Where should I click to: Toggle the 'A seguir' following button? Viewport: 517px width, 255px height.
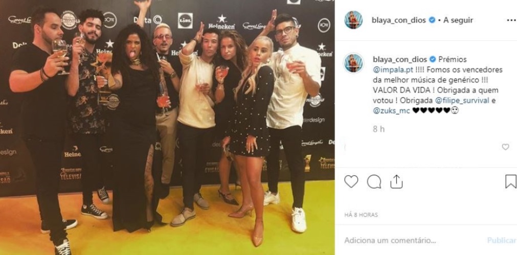458,20
